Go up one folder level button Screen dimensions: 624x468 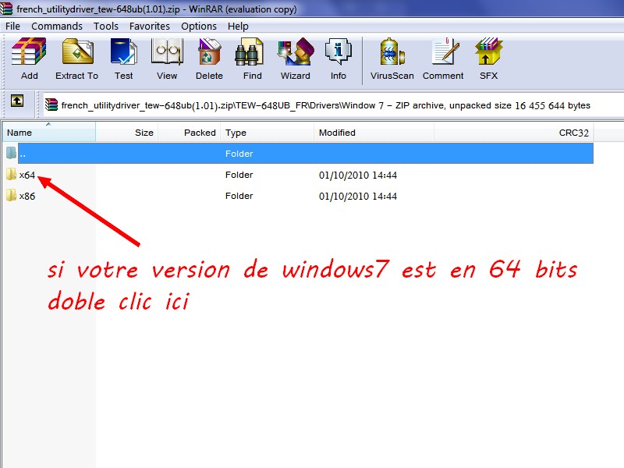click(16, 101)
